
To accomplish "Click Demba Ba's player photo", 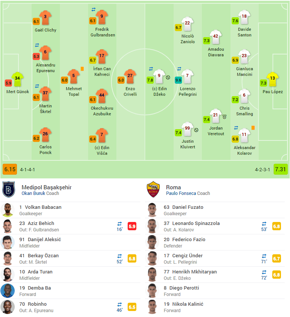I will [8, 291].
